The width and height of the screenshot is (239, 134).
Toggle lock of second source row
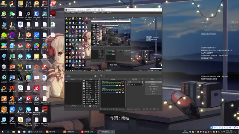click(98, 83)
